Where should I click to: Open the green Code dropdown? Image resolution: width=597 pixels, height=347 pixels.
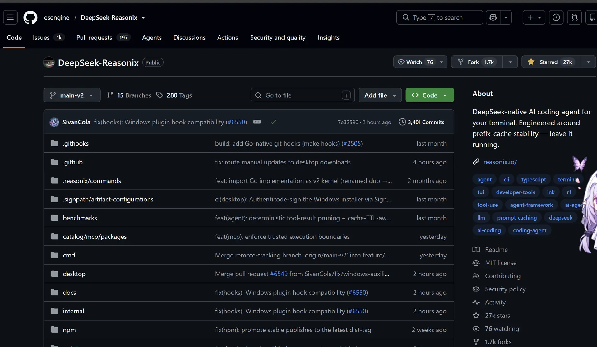[x=430, y=95]
